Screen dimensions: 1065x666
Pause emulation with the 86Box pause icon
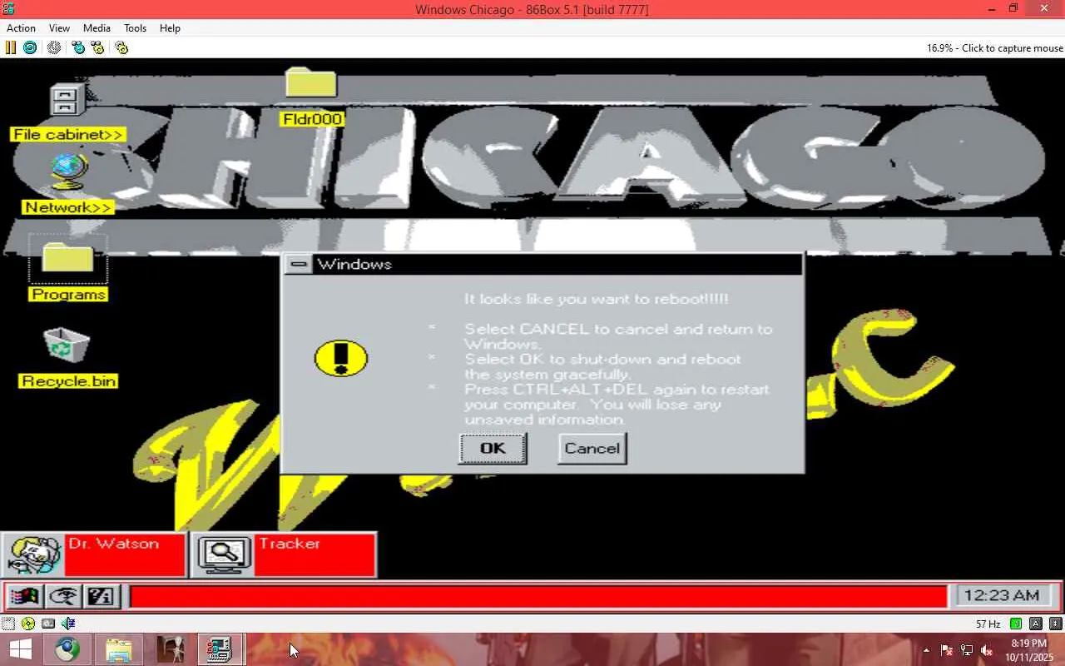(x=11, y=47)
